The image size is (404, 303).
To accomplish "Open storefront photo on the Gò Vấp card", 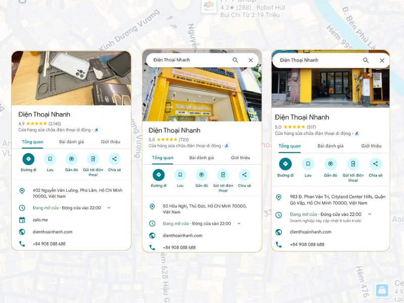I will pyautogui.click(x=331, y=88).
